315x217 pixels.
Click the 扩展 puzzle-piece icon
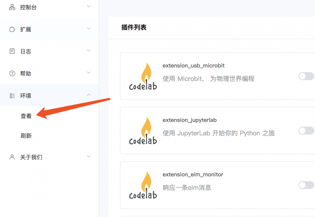[12, 29]
